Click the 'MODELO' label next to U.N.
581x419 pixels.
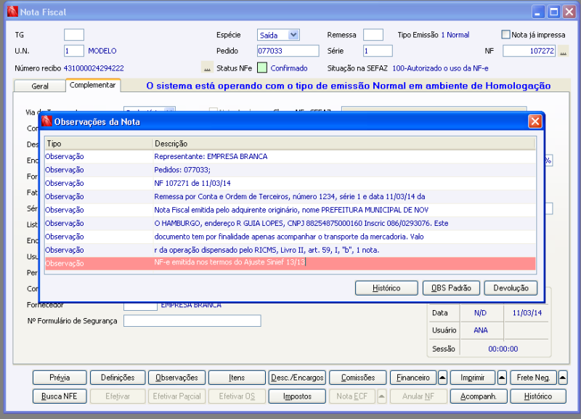pyautogui.click(x=102, y=51)
